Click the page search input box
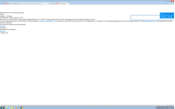Viewport: 175px width, 109px height. (145, 18)
